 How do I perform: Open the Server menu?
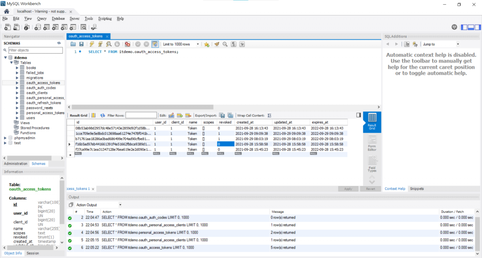74,19
